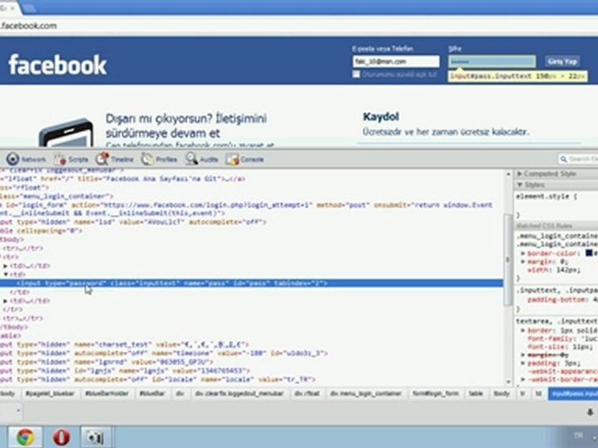Expand the -webkit-border-radius property
The image size is (598, 448).
523,380
